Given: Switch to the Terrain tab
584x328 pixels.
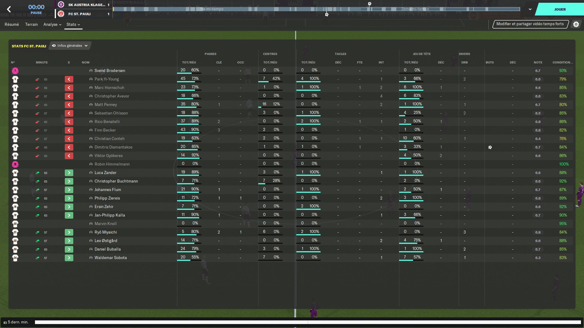Looking at the screenshot, I should point(31,25).
